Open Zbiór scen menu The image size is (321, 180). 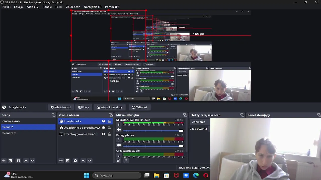point(73,7)
